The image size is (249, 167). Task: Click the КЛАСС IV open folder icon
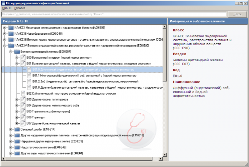coord(11,46)
